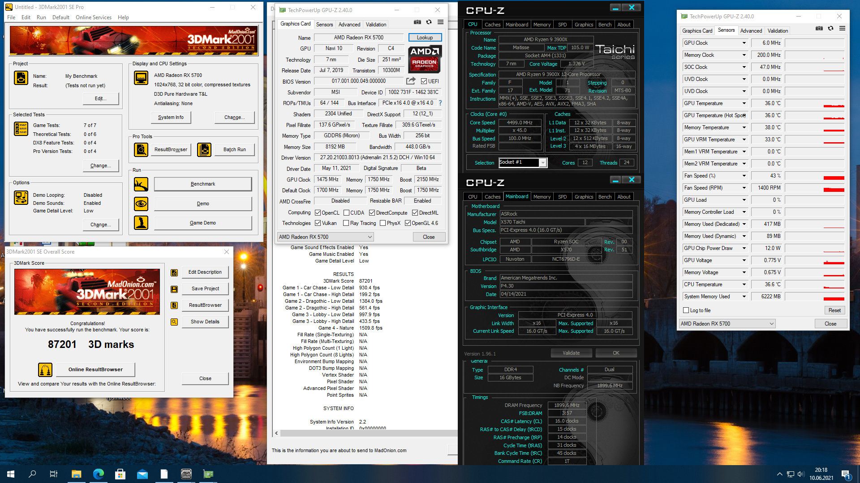This screenshot has height=483, width=860.
Task: Expand GPU Load sensor dropdown
Action: point(744,200)
